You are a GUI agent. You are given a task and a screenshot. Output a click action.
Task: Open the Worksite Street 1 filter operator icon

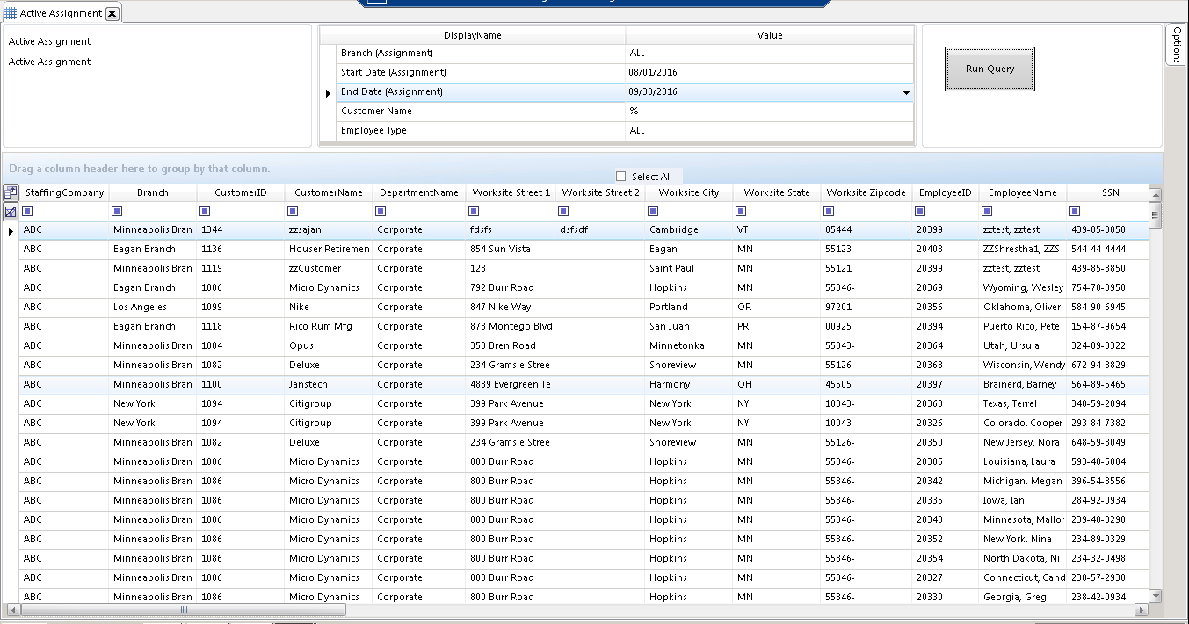point(475,211)
